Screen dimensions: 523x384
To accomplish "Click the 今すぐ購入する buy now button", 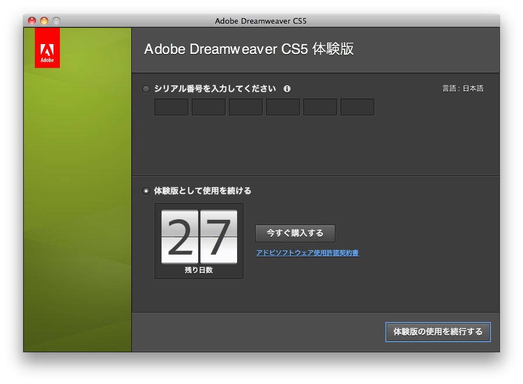I will point(295,233).
